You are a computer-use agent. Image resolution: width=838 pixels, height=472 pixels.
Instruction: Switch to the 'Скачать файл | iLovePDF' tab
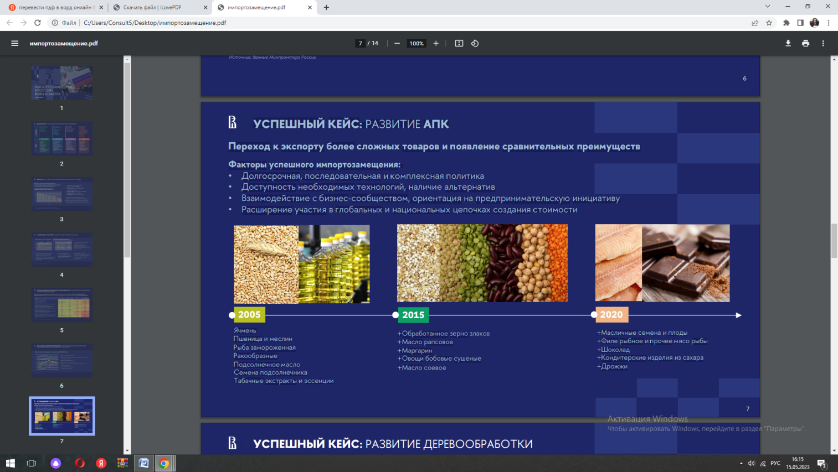[160, 7]
